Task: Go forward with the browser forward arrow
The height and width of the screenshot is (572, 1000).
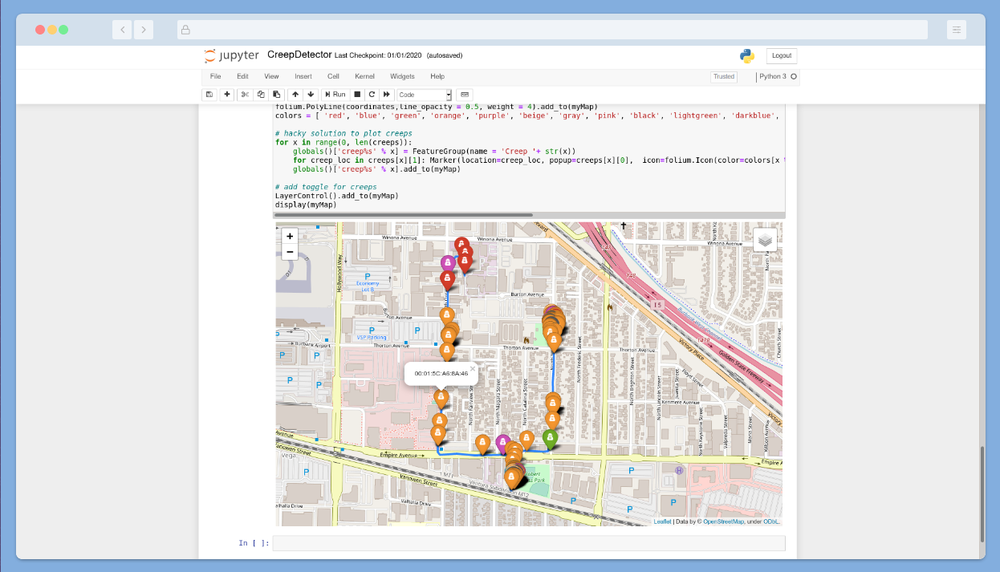Action: 144,30
